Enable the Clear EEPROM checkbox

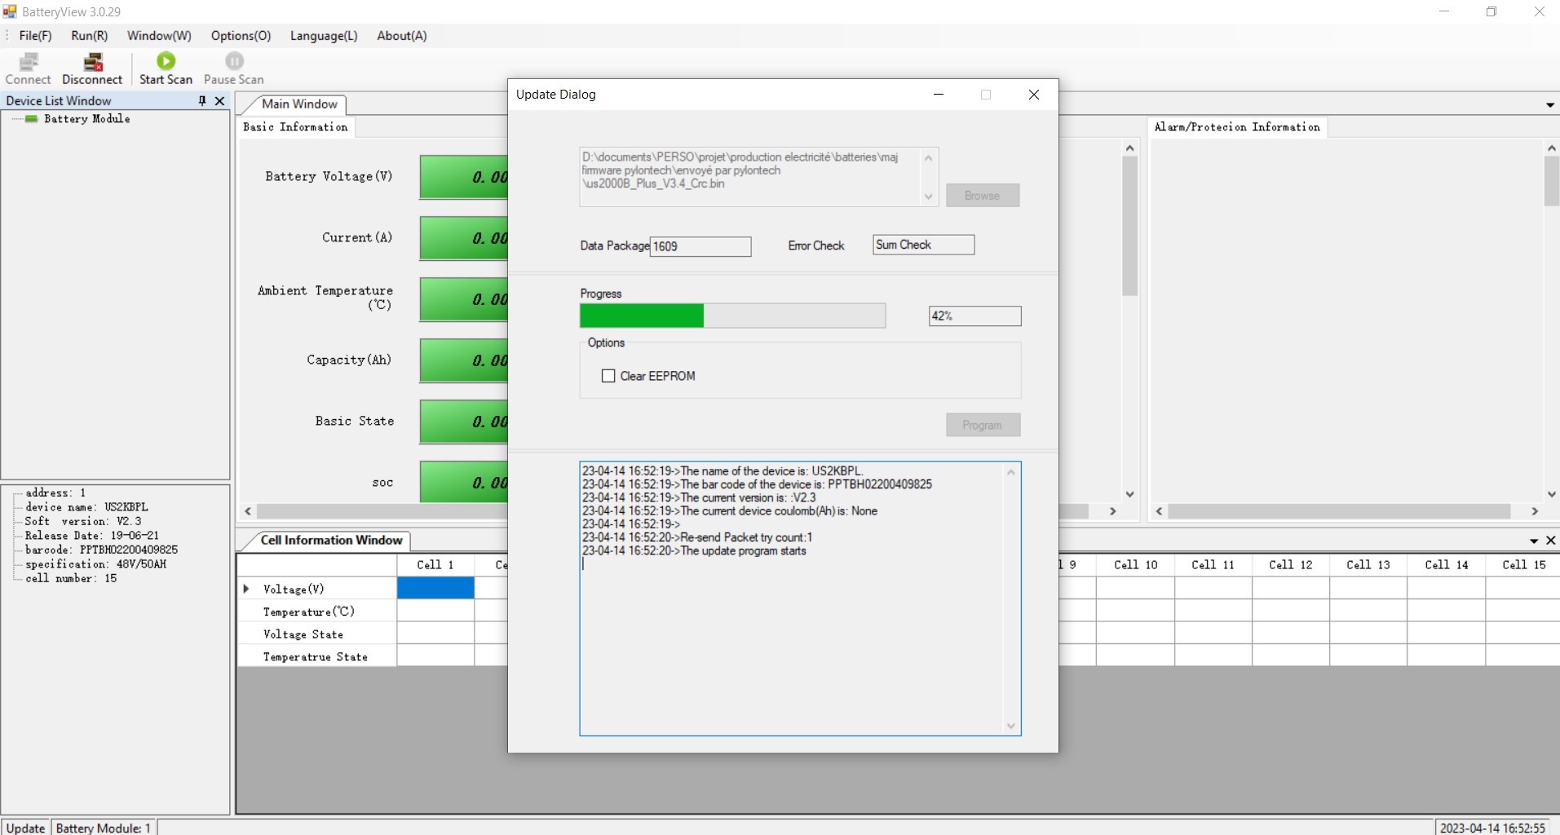tap(608, 376)
